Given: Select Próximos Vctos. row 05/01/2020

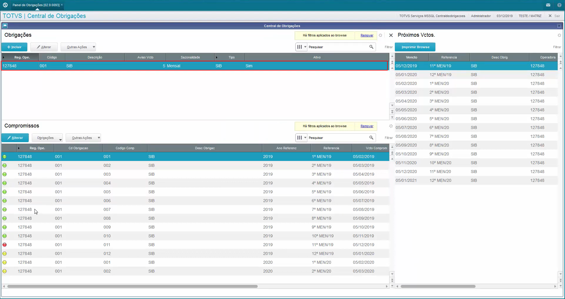Looking at the screenshot, I should [x=476, y=75].
